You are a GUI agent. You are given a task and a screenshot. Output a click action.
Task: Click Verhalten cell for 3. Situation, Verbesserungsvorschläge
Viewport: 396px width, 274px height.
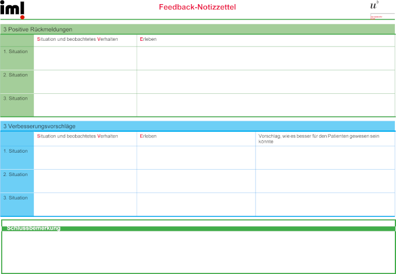pos(86,205)
